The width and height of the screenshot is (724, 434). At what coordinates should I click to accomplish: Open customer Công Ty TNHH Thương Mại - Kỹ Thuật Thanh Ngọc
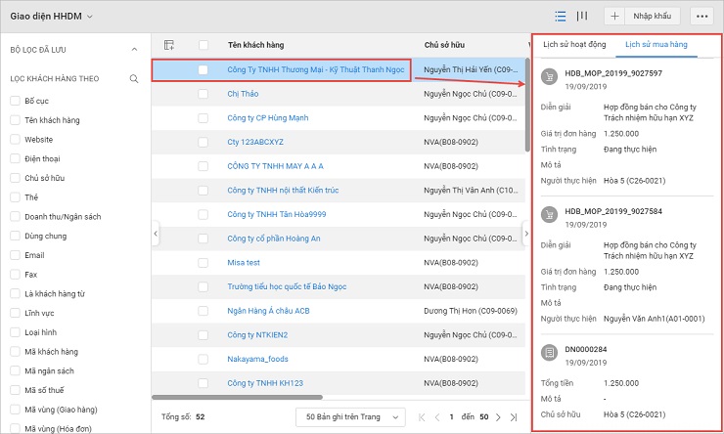pos(316,69)
